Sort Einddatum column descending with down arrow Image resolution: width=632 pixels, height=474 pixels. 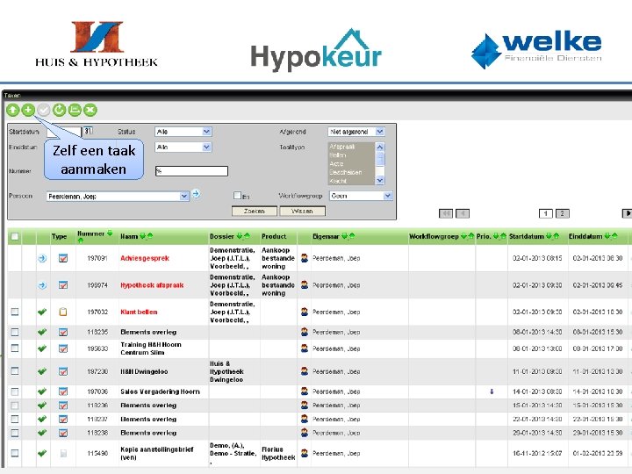point(607,236)
